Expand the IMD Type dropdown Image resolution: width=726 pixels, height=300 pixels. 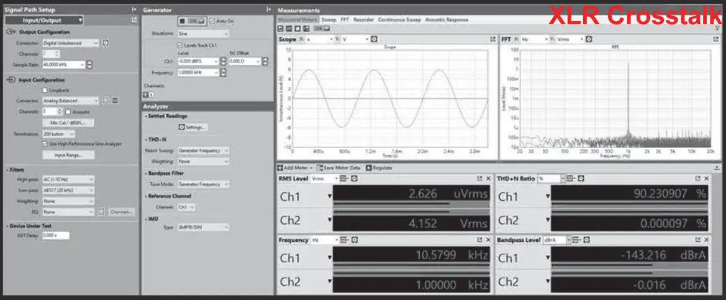tap(204, 227)
